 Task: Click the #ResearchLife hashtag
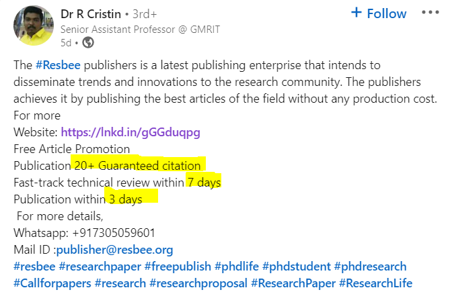(375, 283)
